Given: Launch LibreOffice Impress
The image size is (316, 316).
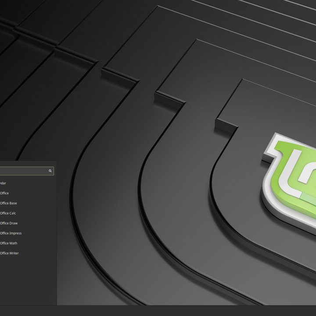Looking at the screenshot, I should tap(11, 233).
